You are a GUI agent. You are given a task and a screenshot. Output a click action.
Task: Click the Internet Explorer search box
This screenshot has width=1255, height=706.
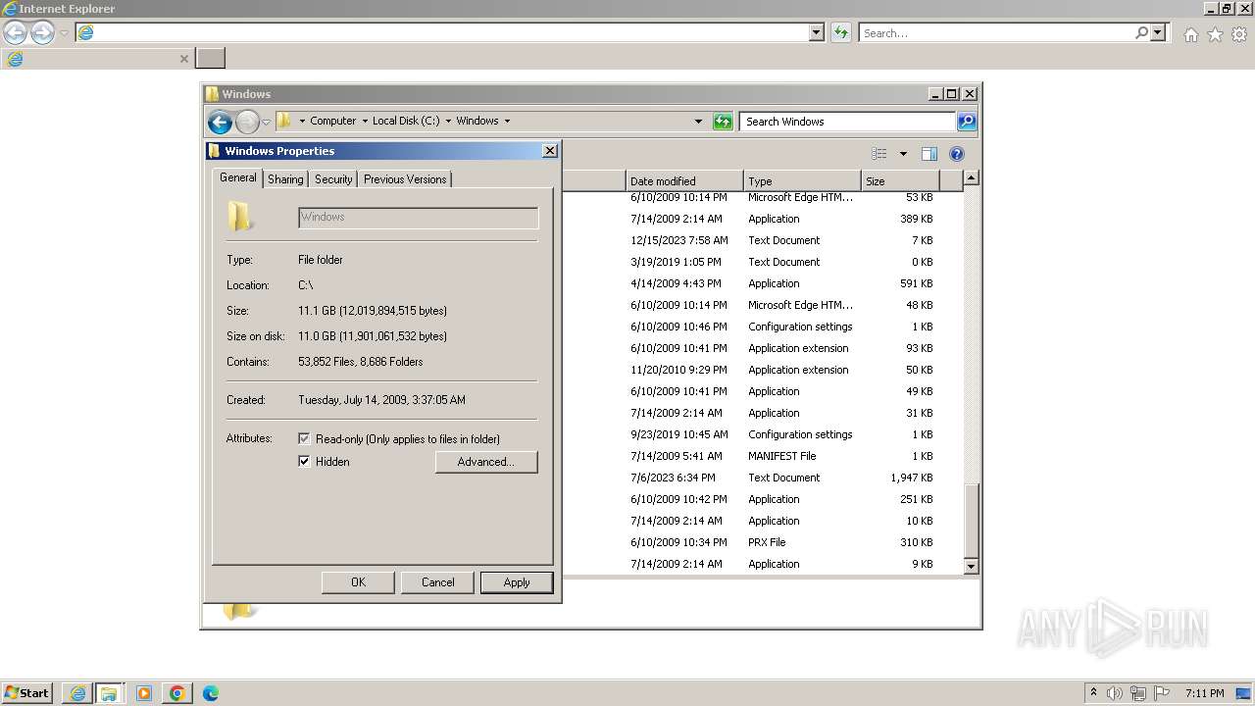click(996, 32)
